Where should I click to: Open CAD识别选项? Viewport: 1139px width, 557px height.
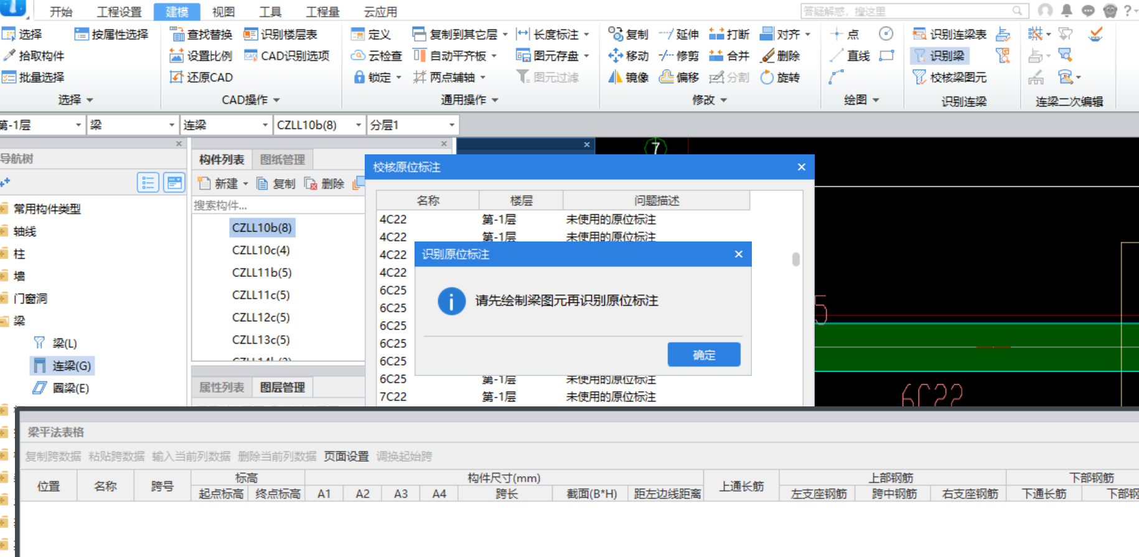287,55
